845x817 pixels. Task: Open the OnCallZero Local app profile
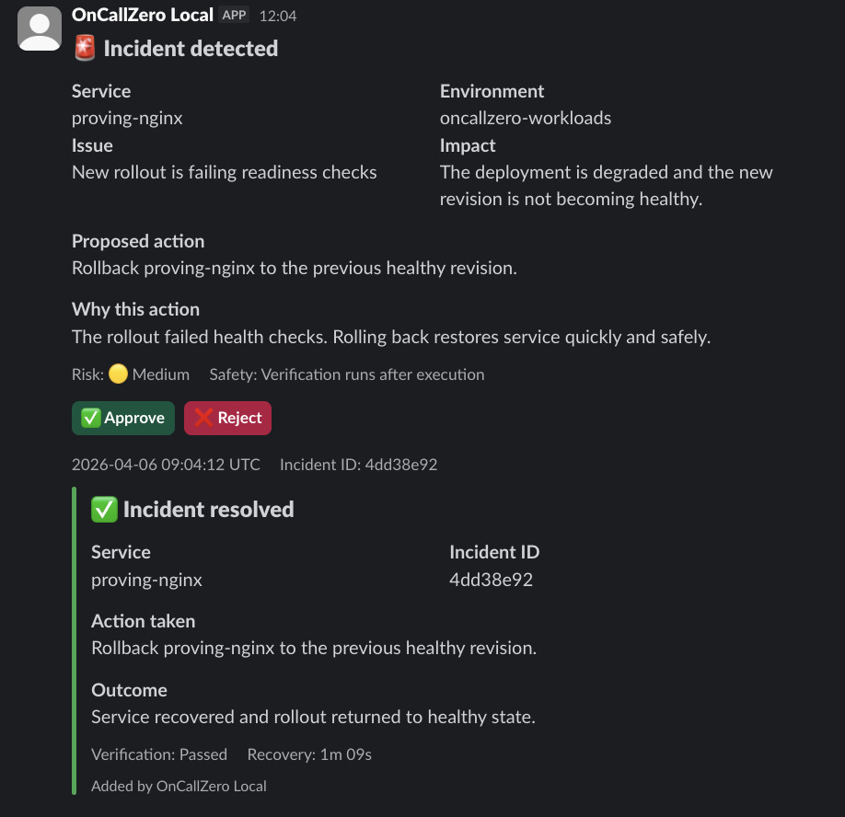pos(140,14)
